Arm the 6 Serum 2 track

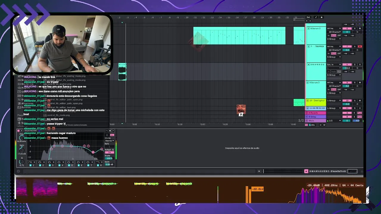click(x=360, y=29)
